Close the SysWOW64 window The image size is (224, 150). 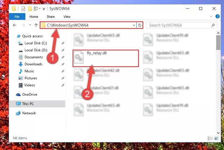click(x=214, y=8)
